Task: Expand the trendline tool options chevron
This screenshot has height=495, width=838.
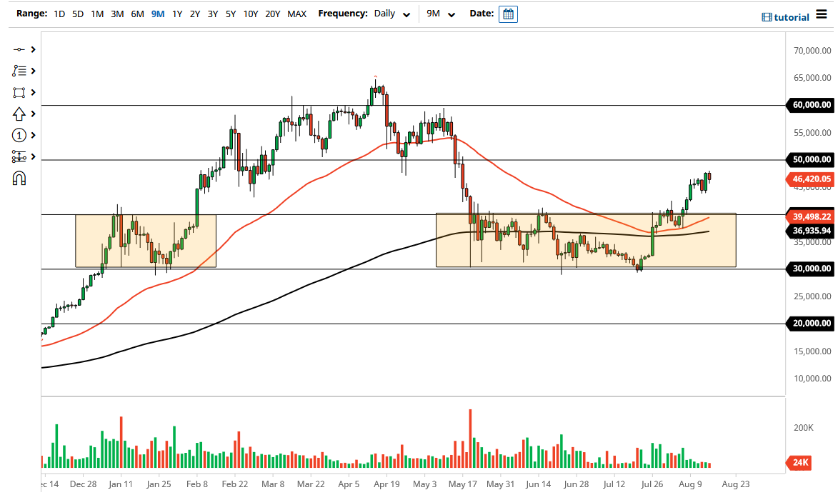Action: (x=32, y=49)
